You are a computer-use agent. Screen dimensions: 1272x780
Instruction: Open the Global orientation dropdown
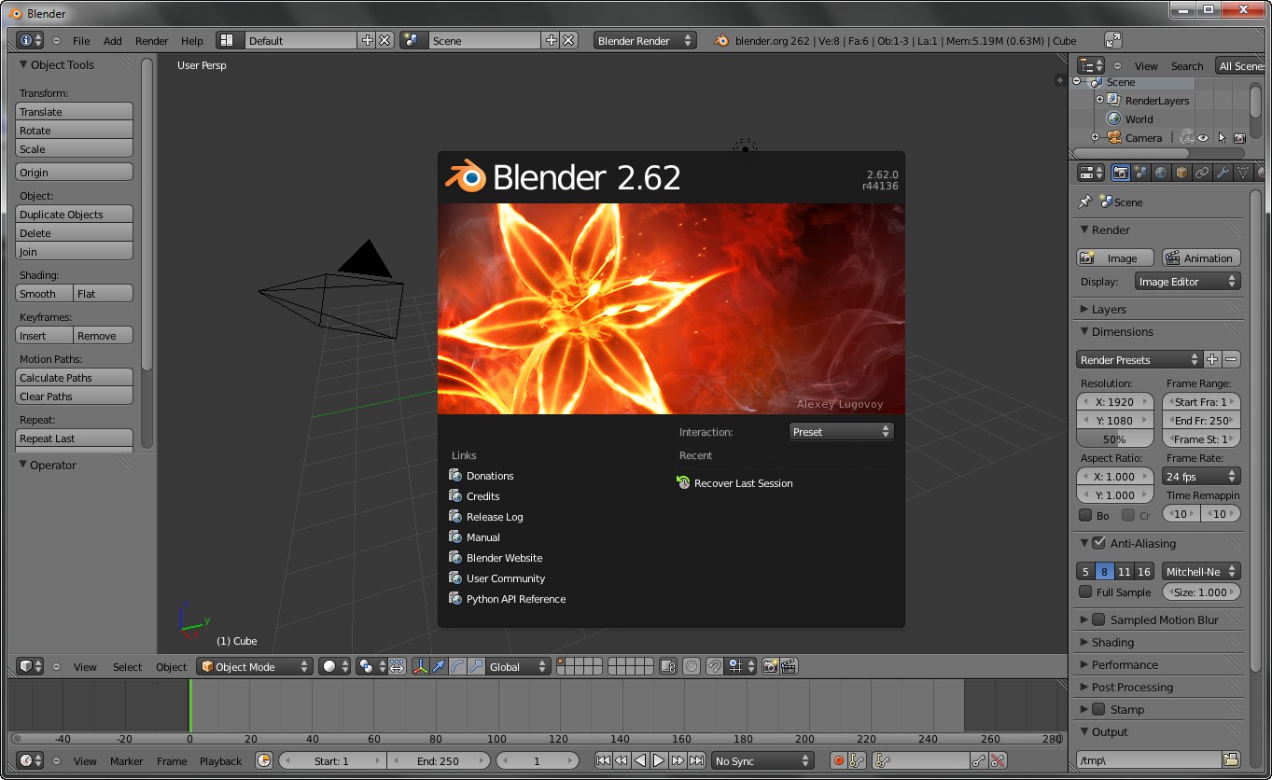519,666
